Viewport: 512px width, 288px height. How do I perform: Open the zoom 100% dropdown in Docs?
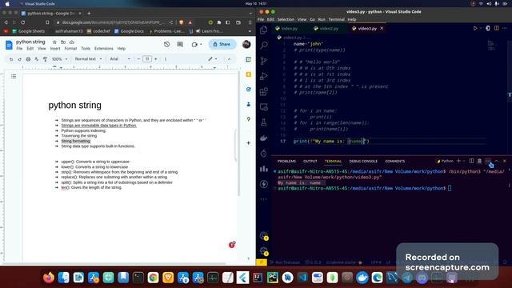[x=59, y=59]
